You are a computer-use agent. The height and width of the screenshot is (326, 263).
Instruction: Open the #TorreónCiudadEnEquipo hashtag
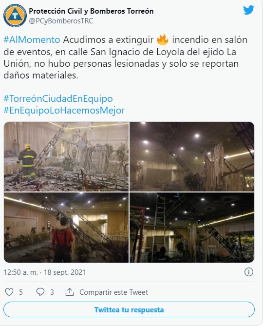click(x=58, y=98)
